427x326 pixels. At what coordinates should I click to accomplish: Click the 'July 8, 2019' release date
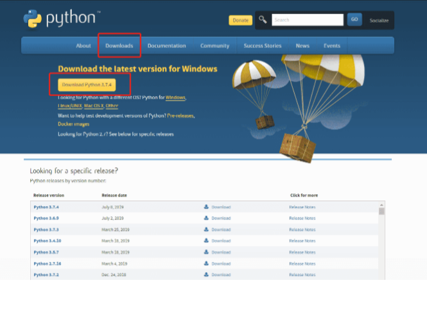pos(112,207)
